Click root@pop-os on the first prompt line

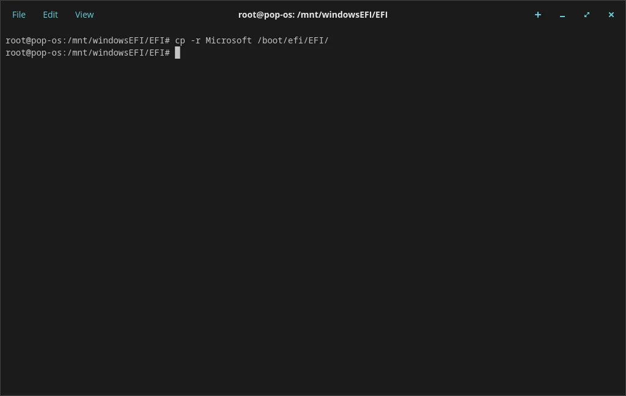click(34, 41)
